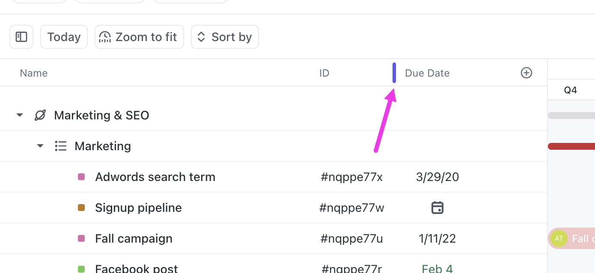
Task: Collapse the Marketing & SEO space
Action: click(20, 115)
